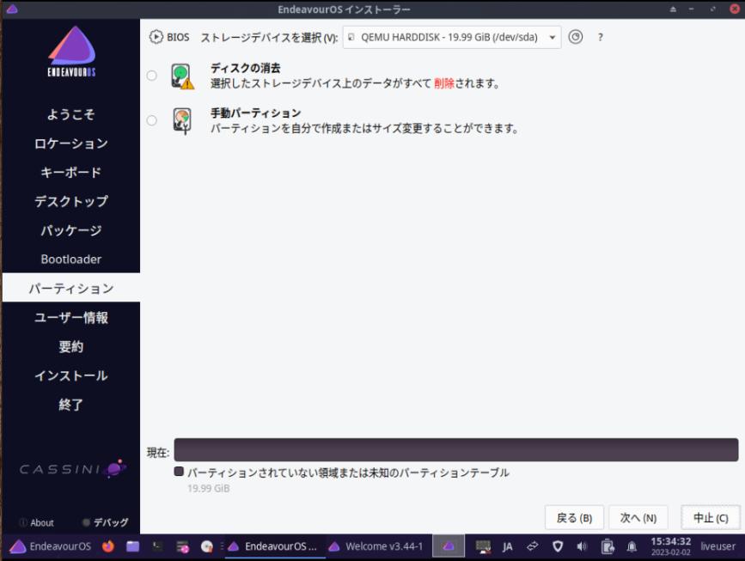
Task: Select the 手動パーティション radio option
Action: coord(151,120)
